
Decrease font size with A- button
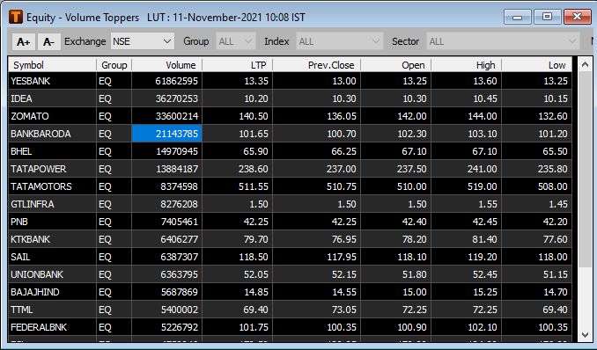(49, 41)
